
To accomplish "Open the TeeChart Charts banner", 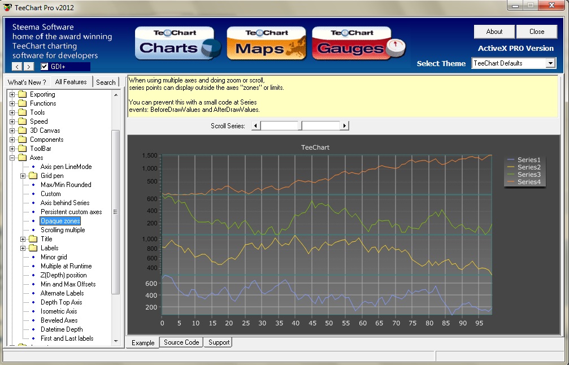I will coord(178,43).
